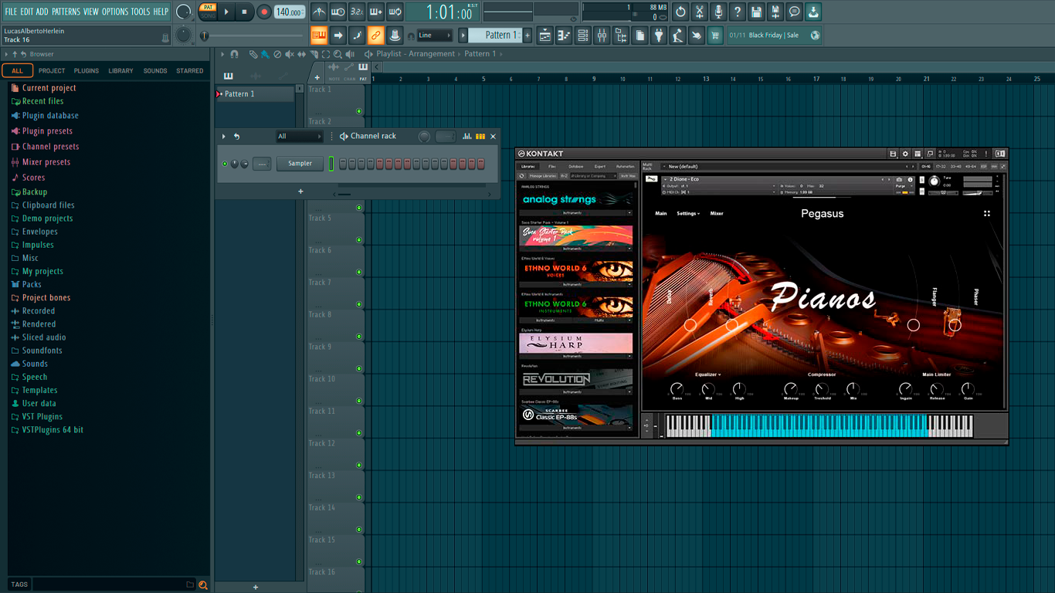Toggle the last red step in Sampler row

480,164
